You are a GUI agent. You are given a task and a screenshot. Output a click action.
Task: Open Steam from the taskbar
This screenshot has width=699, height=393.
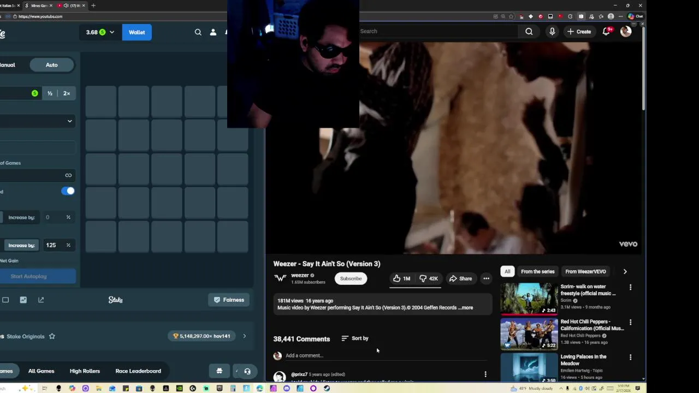tap(327, 389)
